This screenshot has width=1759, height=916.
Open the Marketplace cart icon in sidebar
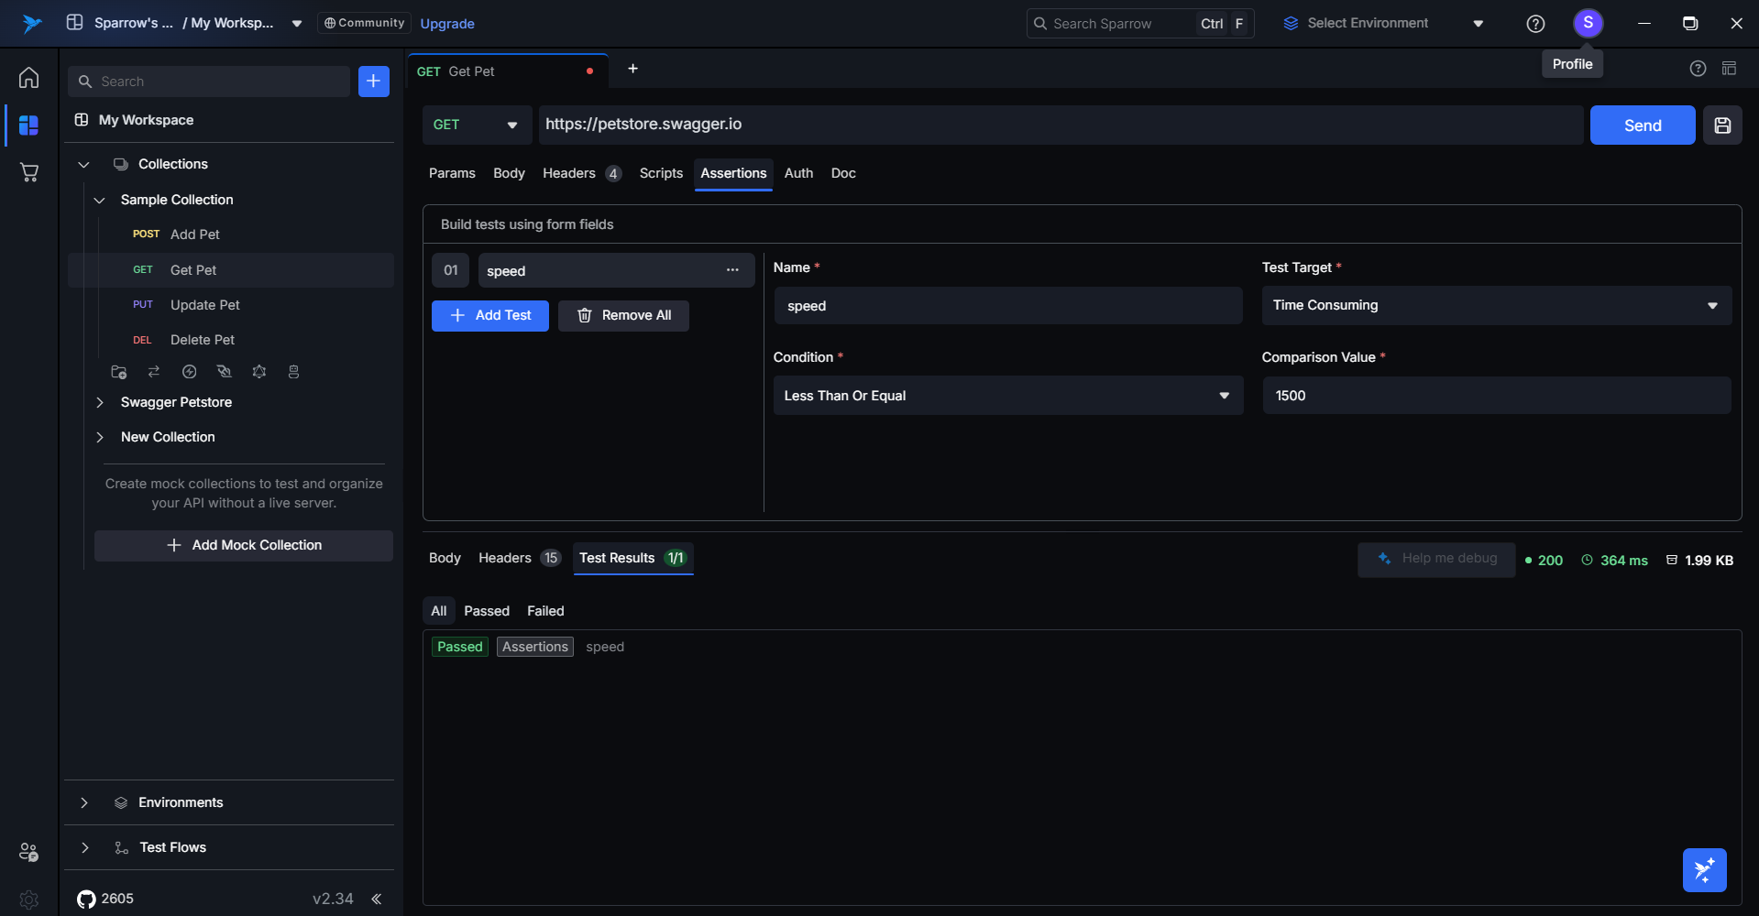pyautogui.click(x=29, y=172)
